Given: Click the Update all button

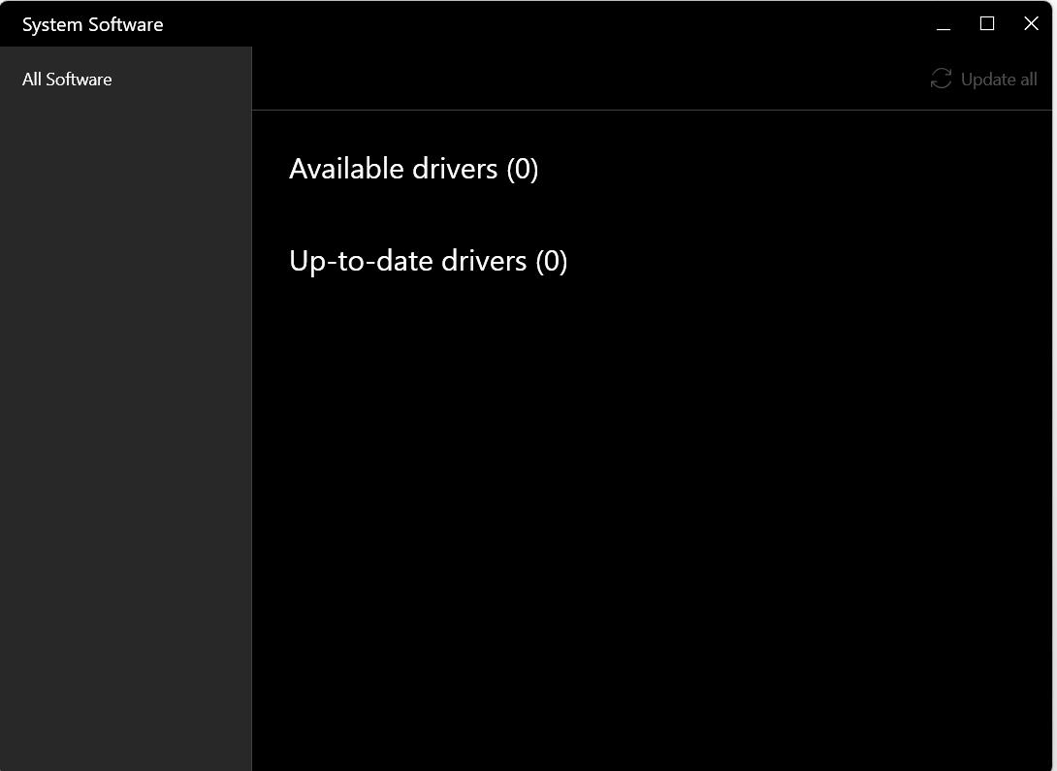Looking at the screenshot, I should (x=983, y=79).
